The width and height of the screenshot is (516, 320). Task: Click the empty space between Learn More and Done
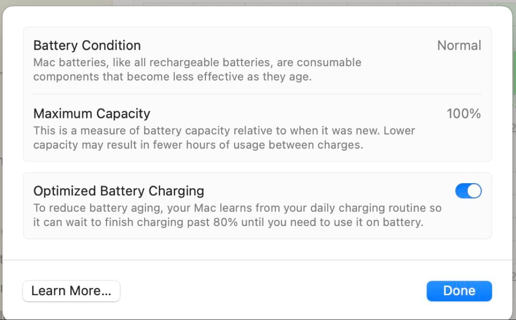(x=272, y=291)
